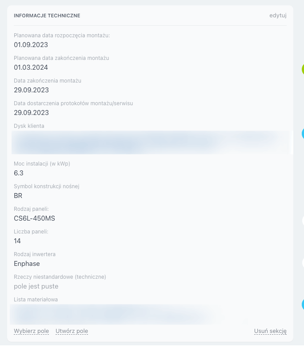Image resolution: width=304 pixels, height=348 pixels.
Task: Click Usuń sekcję to remove the section
Action: tap(270, 331)
